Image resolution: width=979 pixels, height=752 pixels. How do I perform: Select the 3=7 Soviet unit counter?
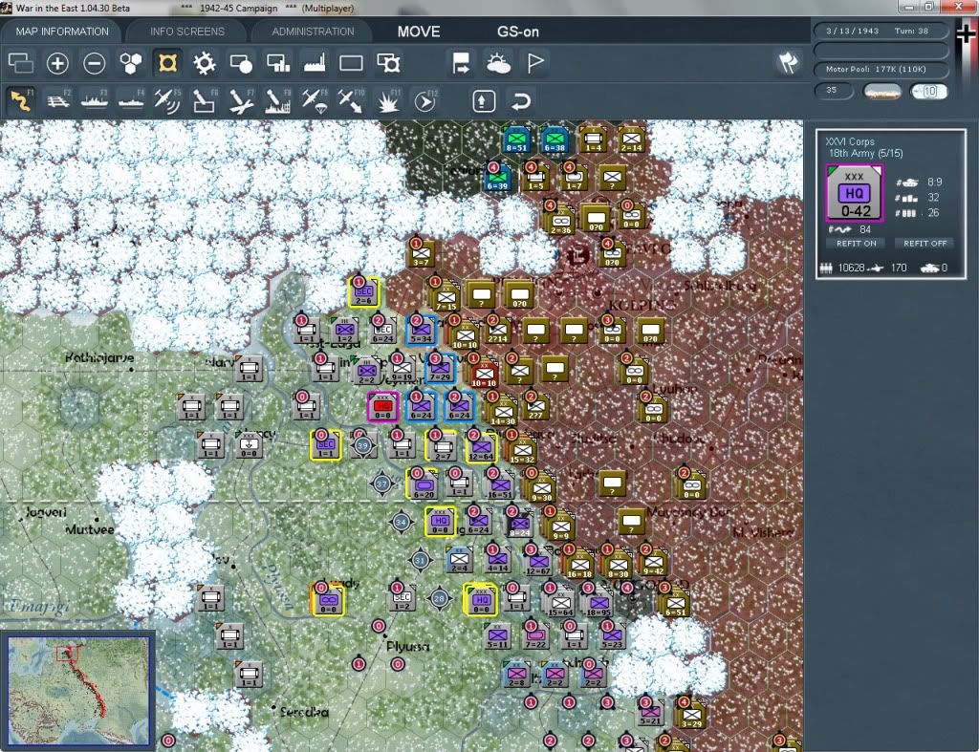(x=421, y=254)
